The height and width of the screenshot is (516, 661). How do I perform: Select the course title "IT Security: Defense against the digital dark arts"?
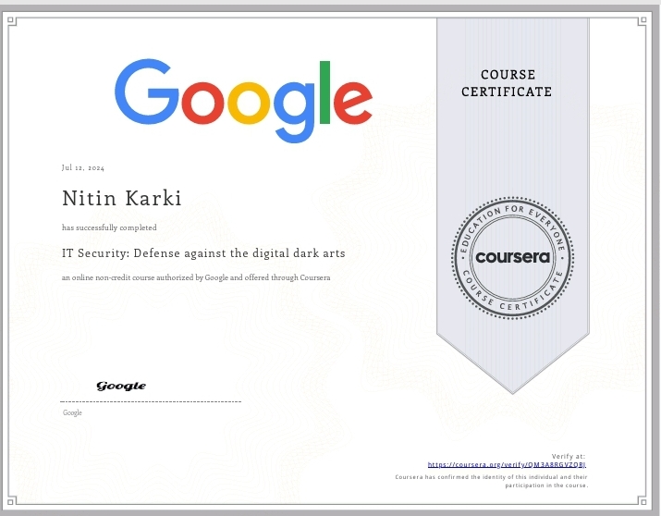(203, 253)
